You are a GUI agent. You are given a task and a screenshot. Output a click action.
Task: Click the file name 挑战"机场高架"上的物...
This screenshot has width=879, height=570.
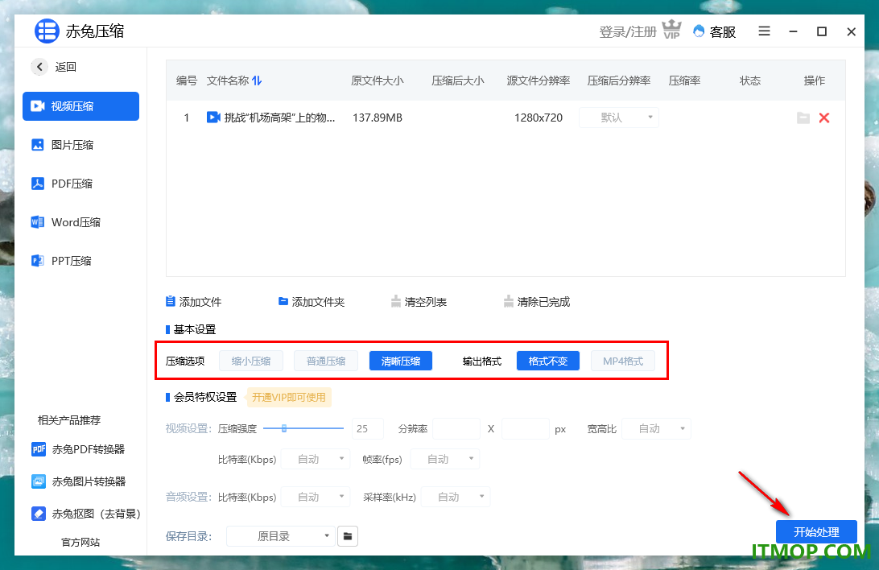point(280,118)
